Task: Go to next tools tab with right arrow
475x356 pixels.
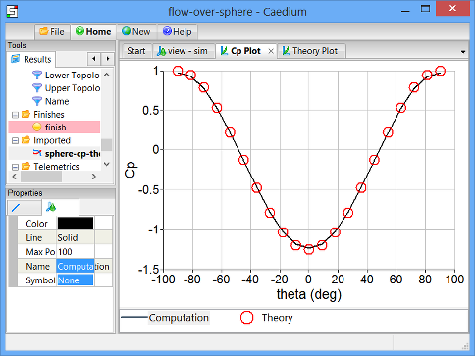Action: pos(108,59)
